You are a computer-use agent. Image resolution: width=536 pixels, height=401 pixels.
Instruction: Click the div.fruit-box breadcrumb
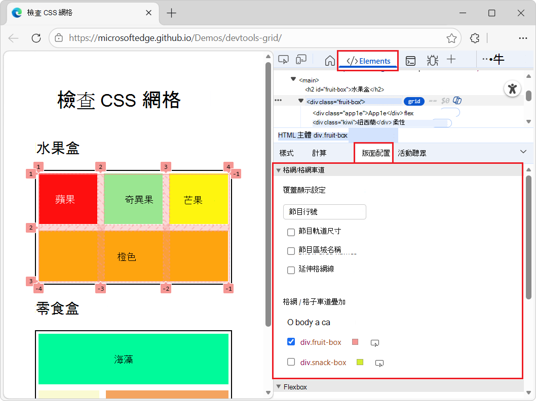pyautogui.click(x=330, y=136)
